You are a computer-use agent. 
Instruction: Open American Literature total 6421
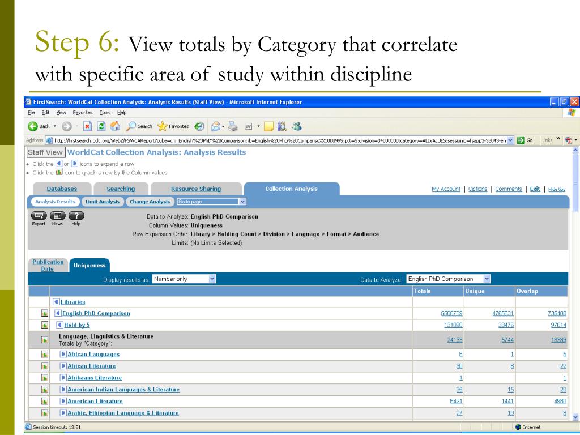[x=456, y=402]
